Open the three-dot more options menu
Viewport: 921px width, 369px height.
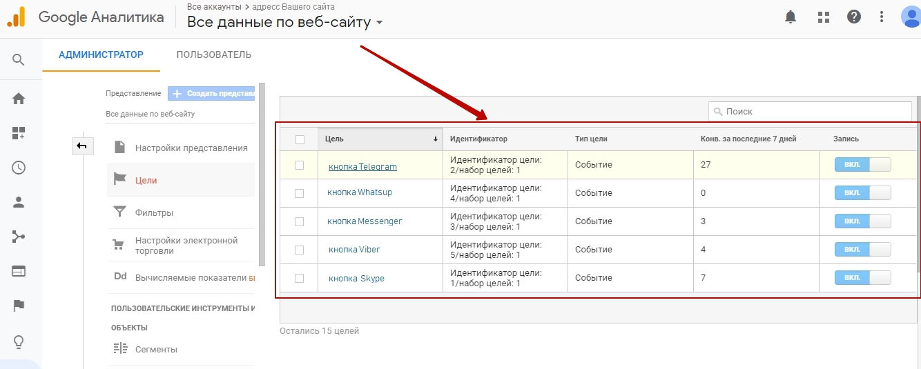(882, 17)
